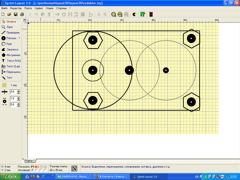Click the save floppy disk icon
This screenshot has height=180, width=240.
coord(16,14)
